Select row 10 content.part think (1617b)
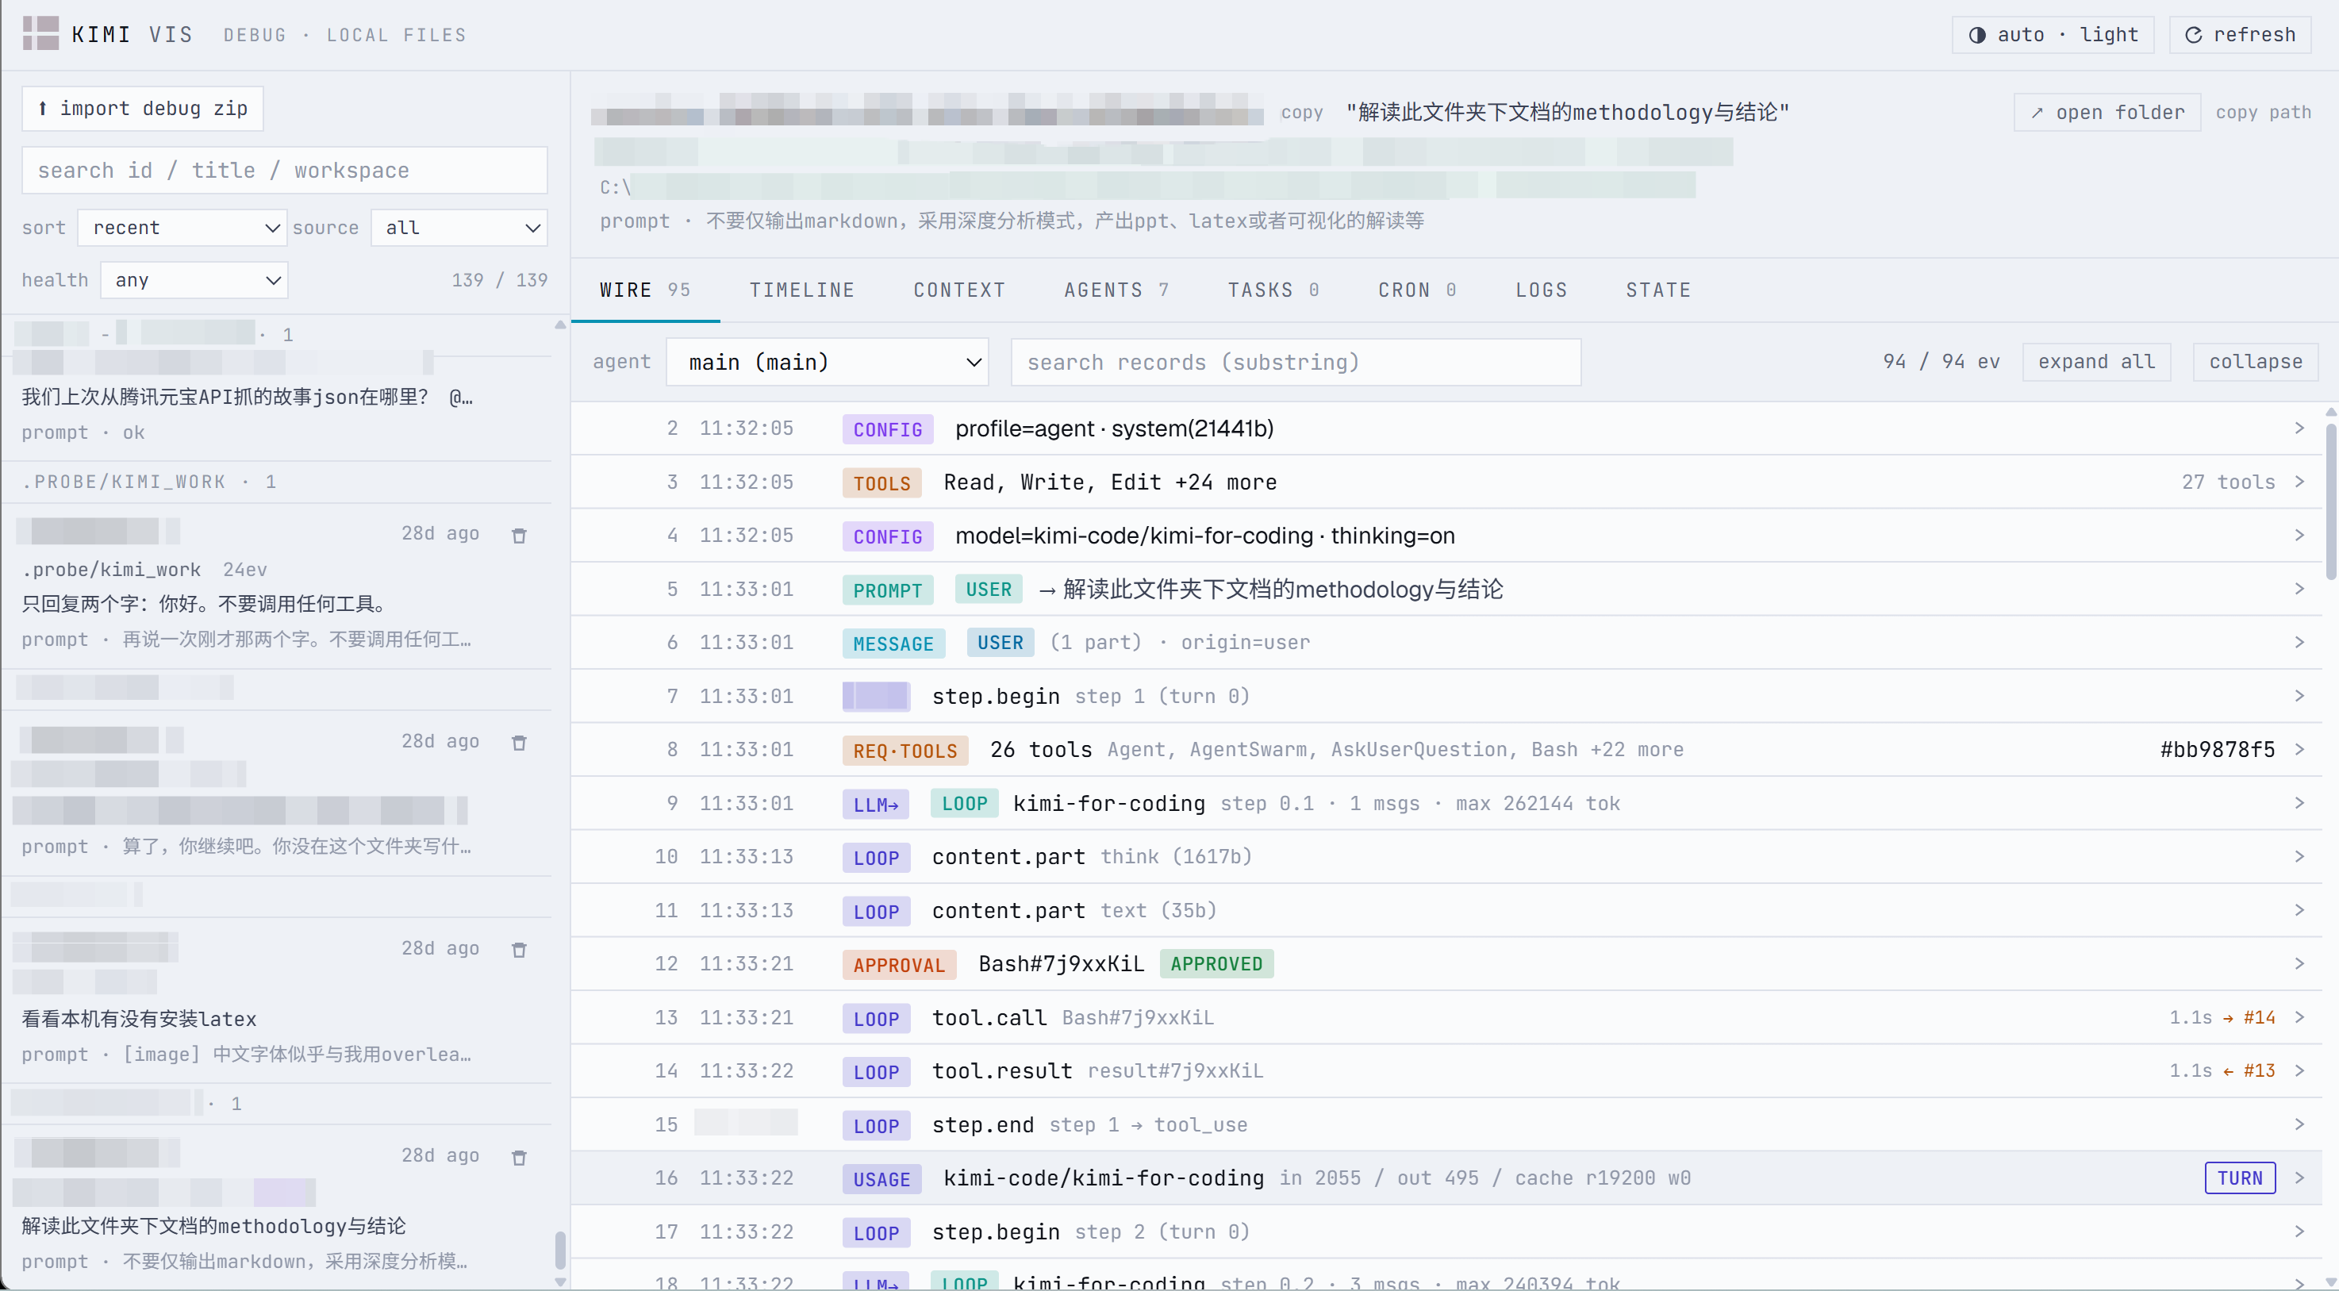 [x=1448, y=856]
